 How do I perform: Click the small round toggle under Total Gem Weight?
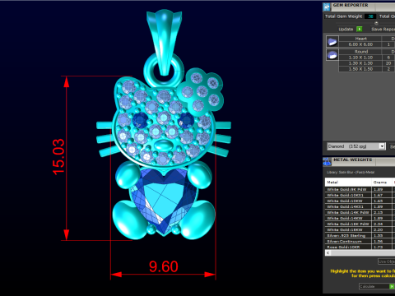click(376, 23)
